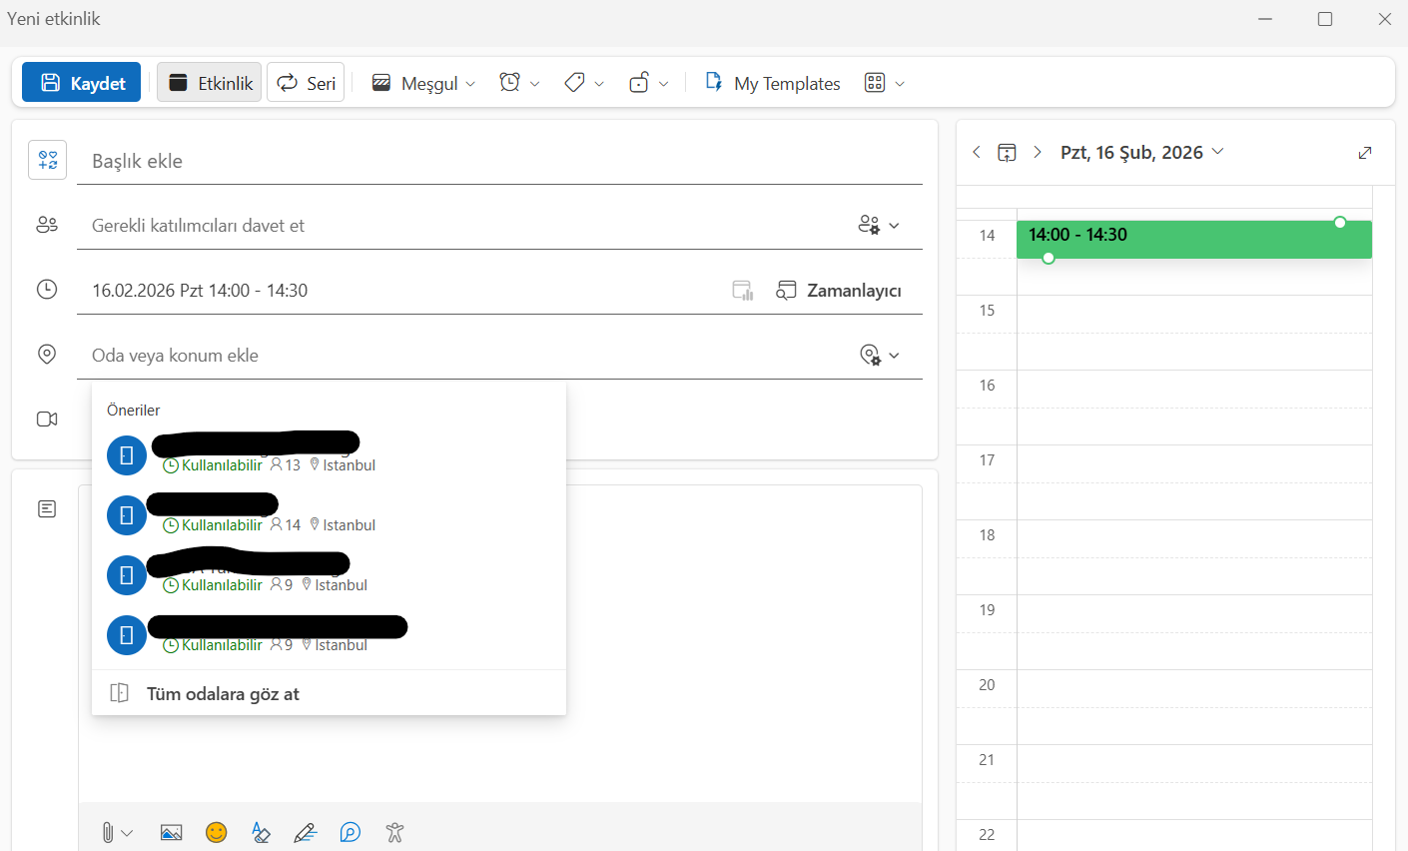Screen dimensions: 1408x851
Task: Click Tüm odalara göz at
Action: click(x=329, y=693)
